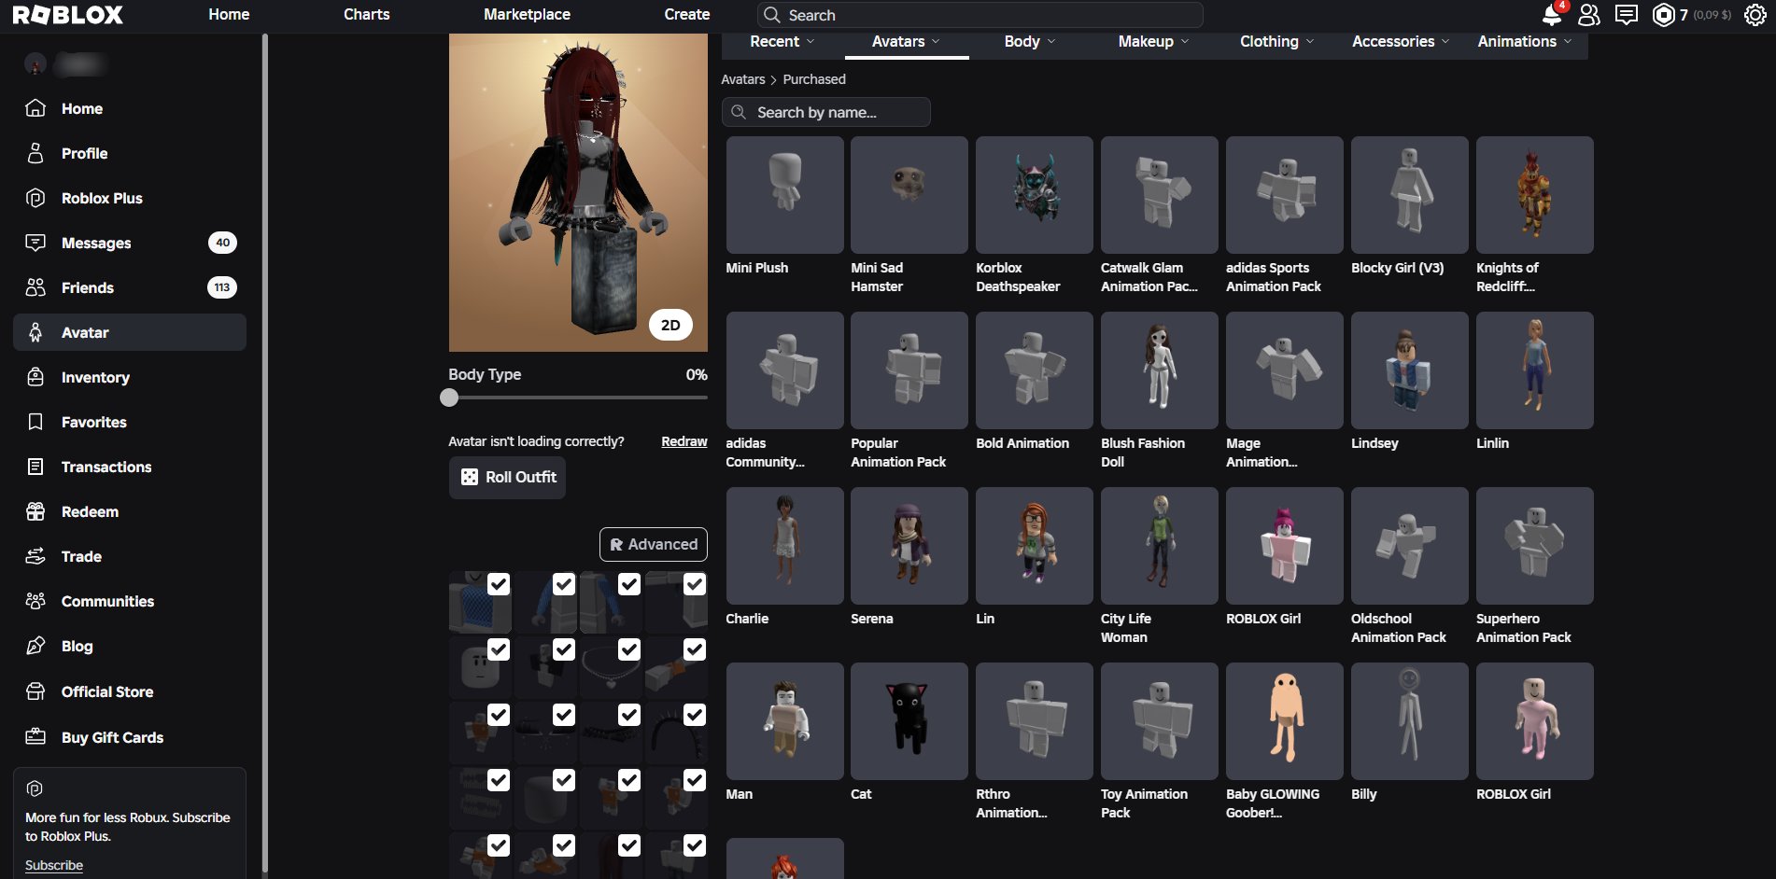Click the Avatars breadcrumb

click(x=743, y=79)
